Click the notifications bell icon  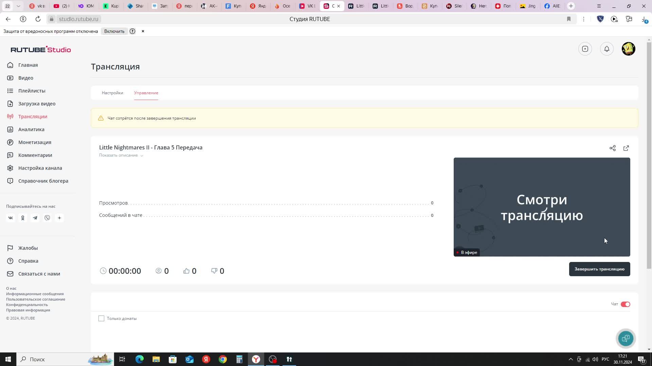607,49
